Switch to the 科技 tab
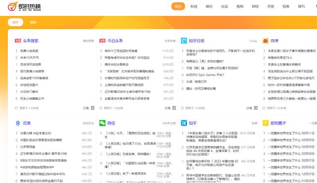The image size is (317, 183). [194, 6]
